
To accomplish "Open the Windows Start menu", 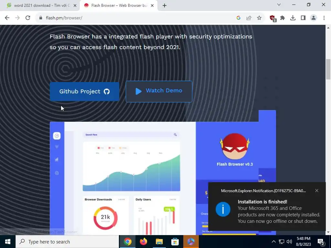I will point(8,242).
